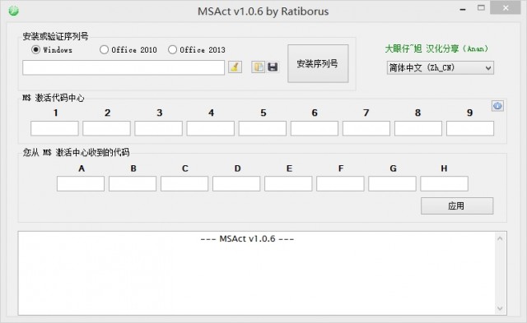Image resolution: width=527 pixels, height=323 pixels.
Task: Click the 安装序列号 button
Action: [318, 63]
